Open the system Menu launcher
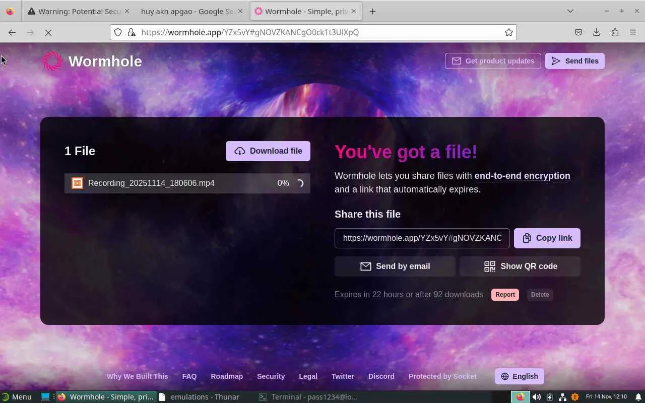The image size is (645, 403). [17, 397]
